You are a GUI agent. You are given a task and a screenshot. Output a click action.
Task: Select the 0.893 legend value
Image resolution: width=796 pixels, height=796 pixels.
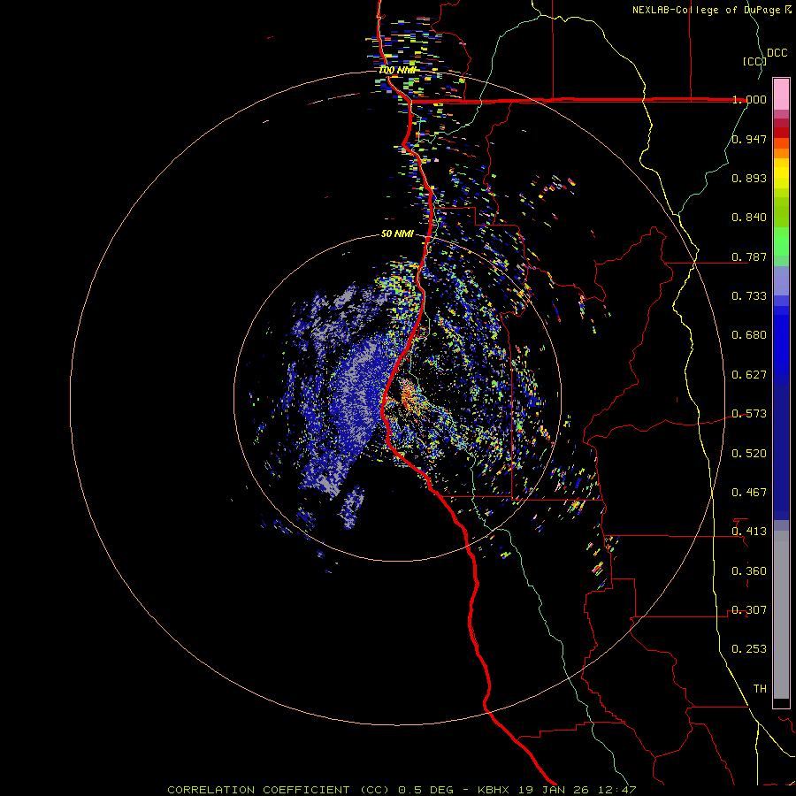coord(749,178)
